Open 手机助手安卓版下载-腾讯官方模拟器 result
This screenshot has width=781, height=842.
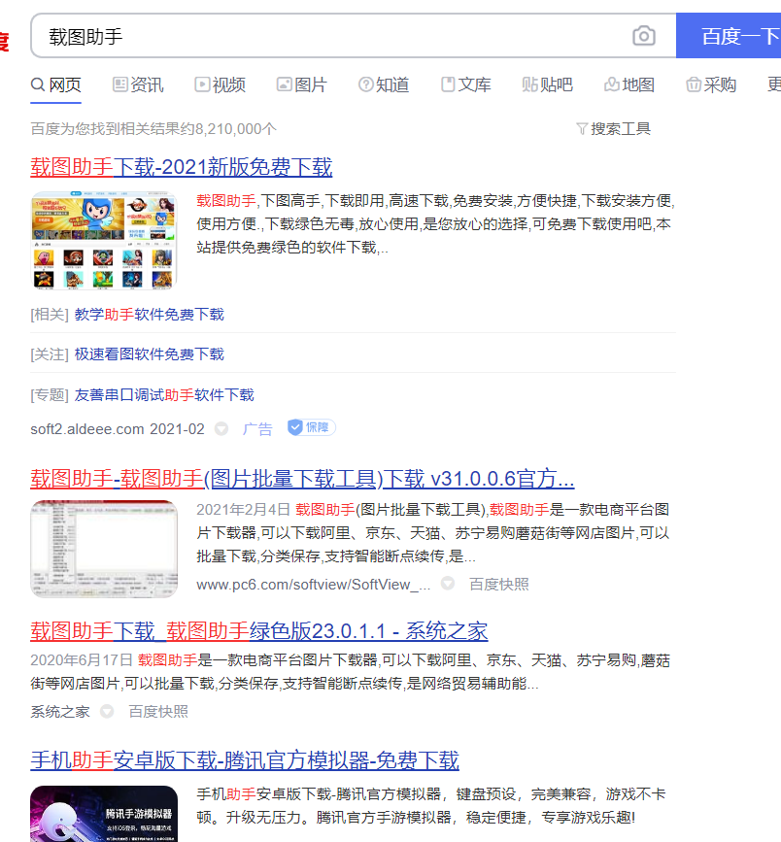245,760
